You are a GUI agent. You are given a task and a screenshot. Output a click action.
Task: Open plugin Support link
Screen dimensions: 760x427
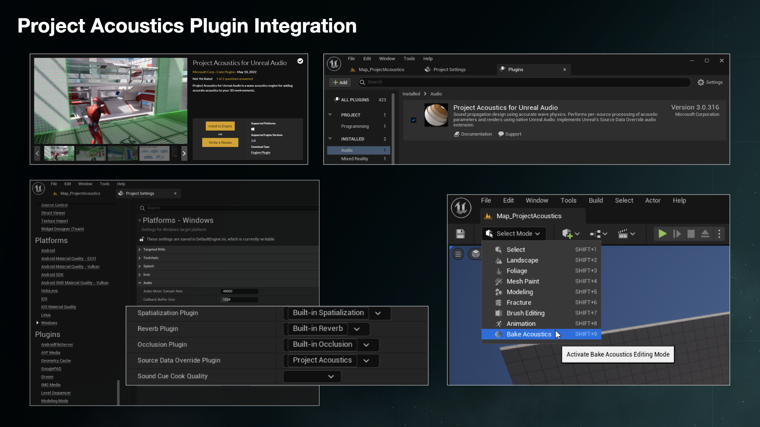(x=510, y=134)
